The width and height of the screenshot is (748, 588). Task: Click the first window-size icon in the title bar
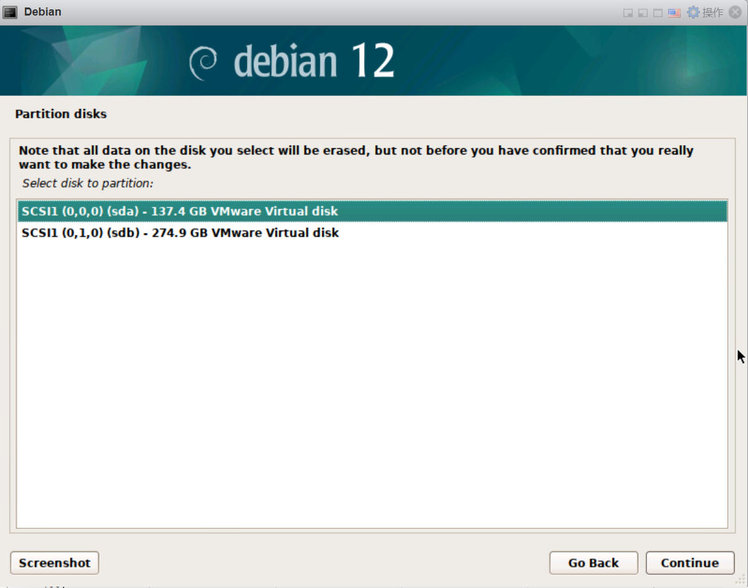point(628,13)
